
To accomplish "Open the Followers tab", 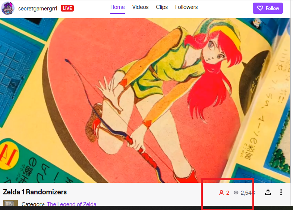I will click(186, 7).
